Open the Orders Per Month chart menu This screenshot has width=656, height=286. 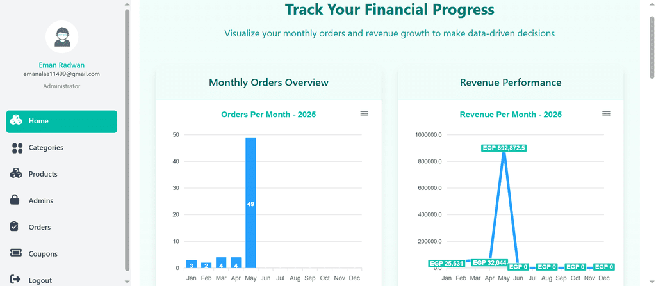coord(365,114)
